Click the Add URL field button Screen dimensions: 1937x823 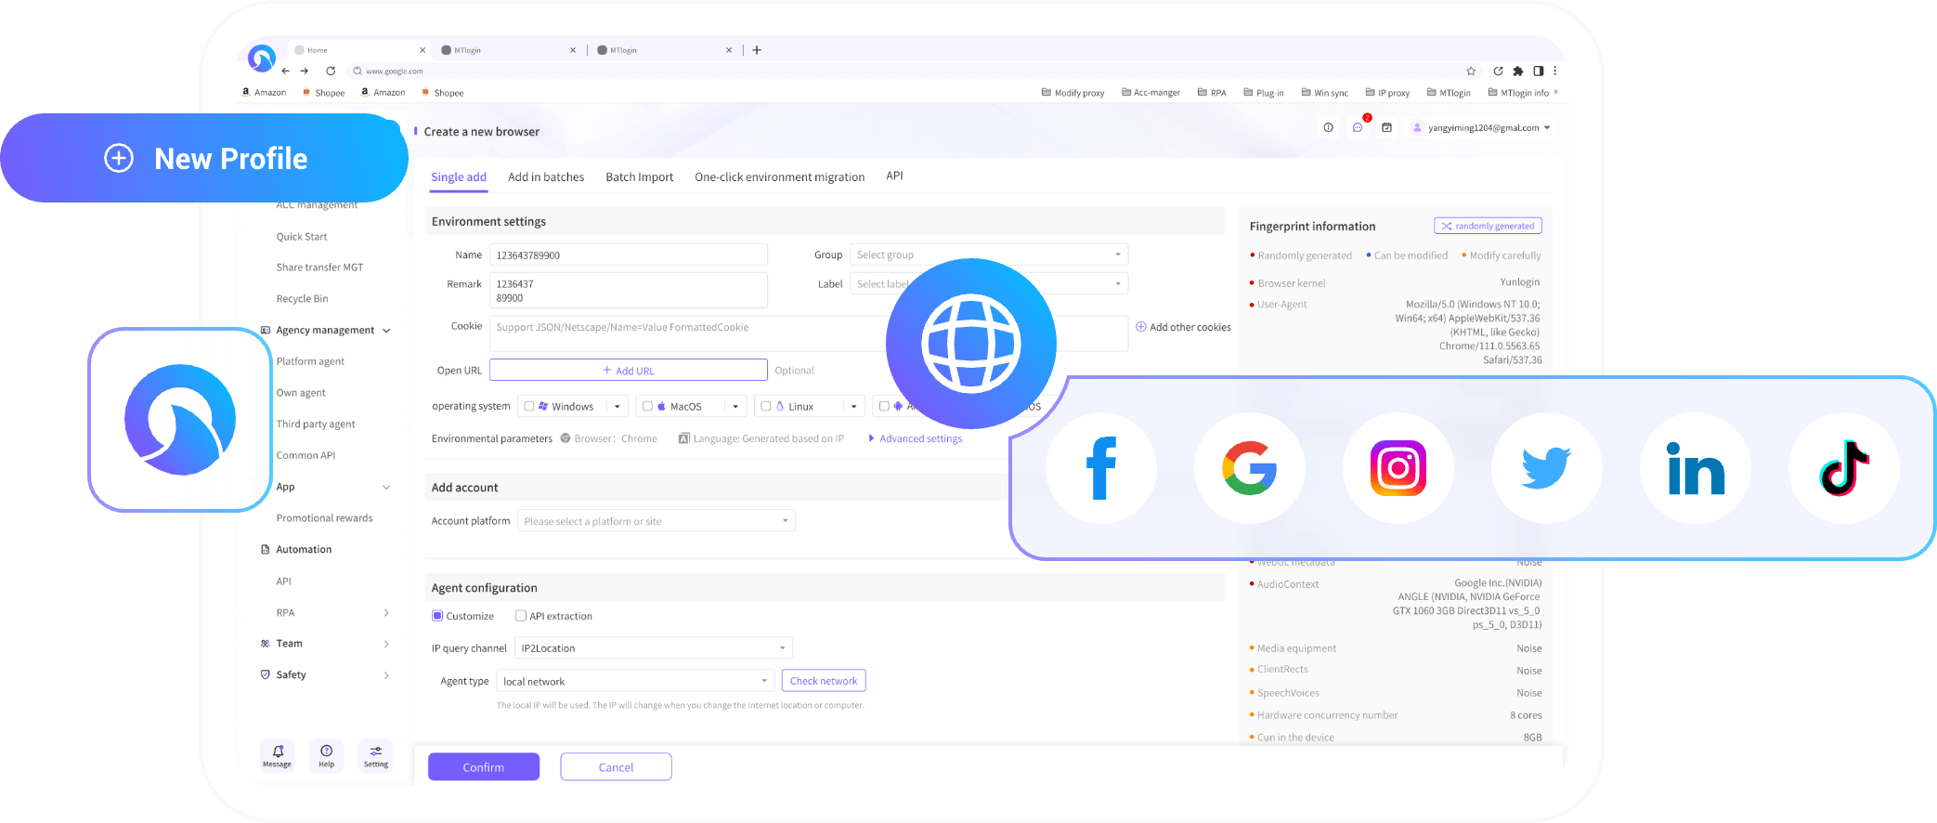pos(629,370)
